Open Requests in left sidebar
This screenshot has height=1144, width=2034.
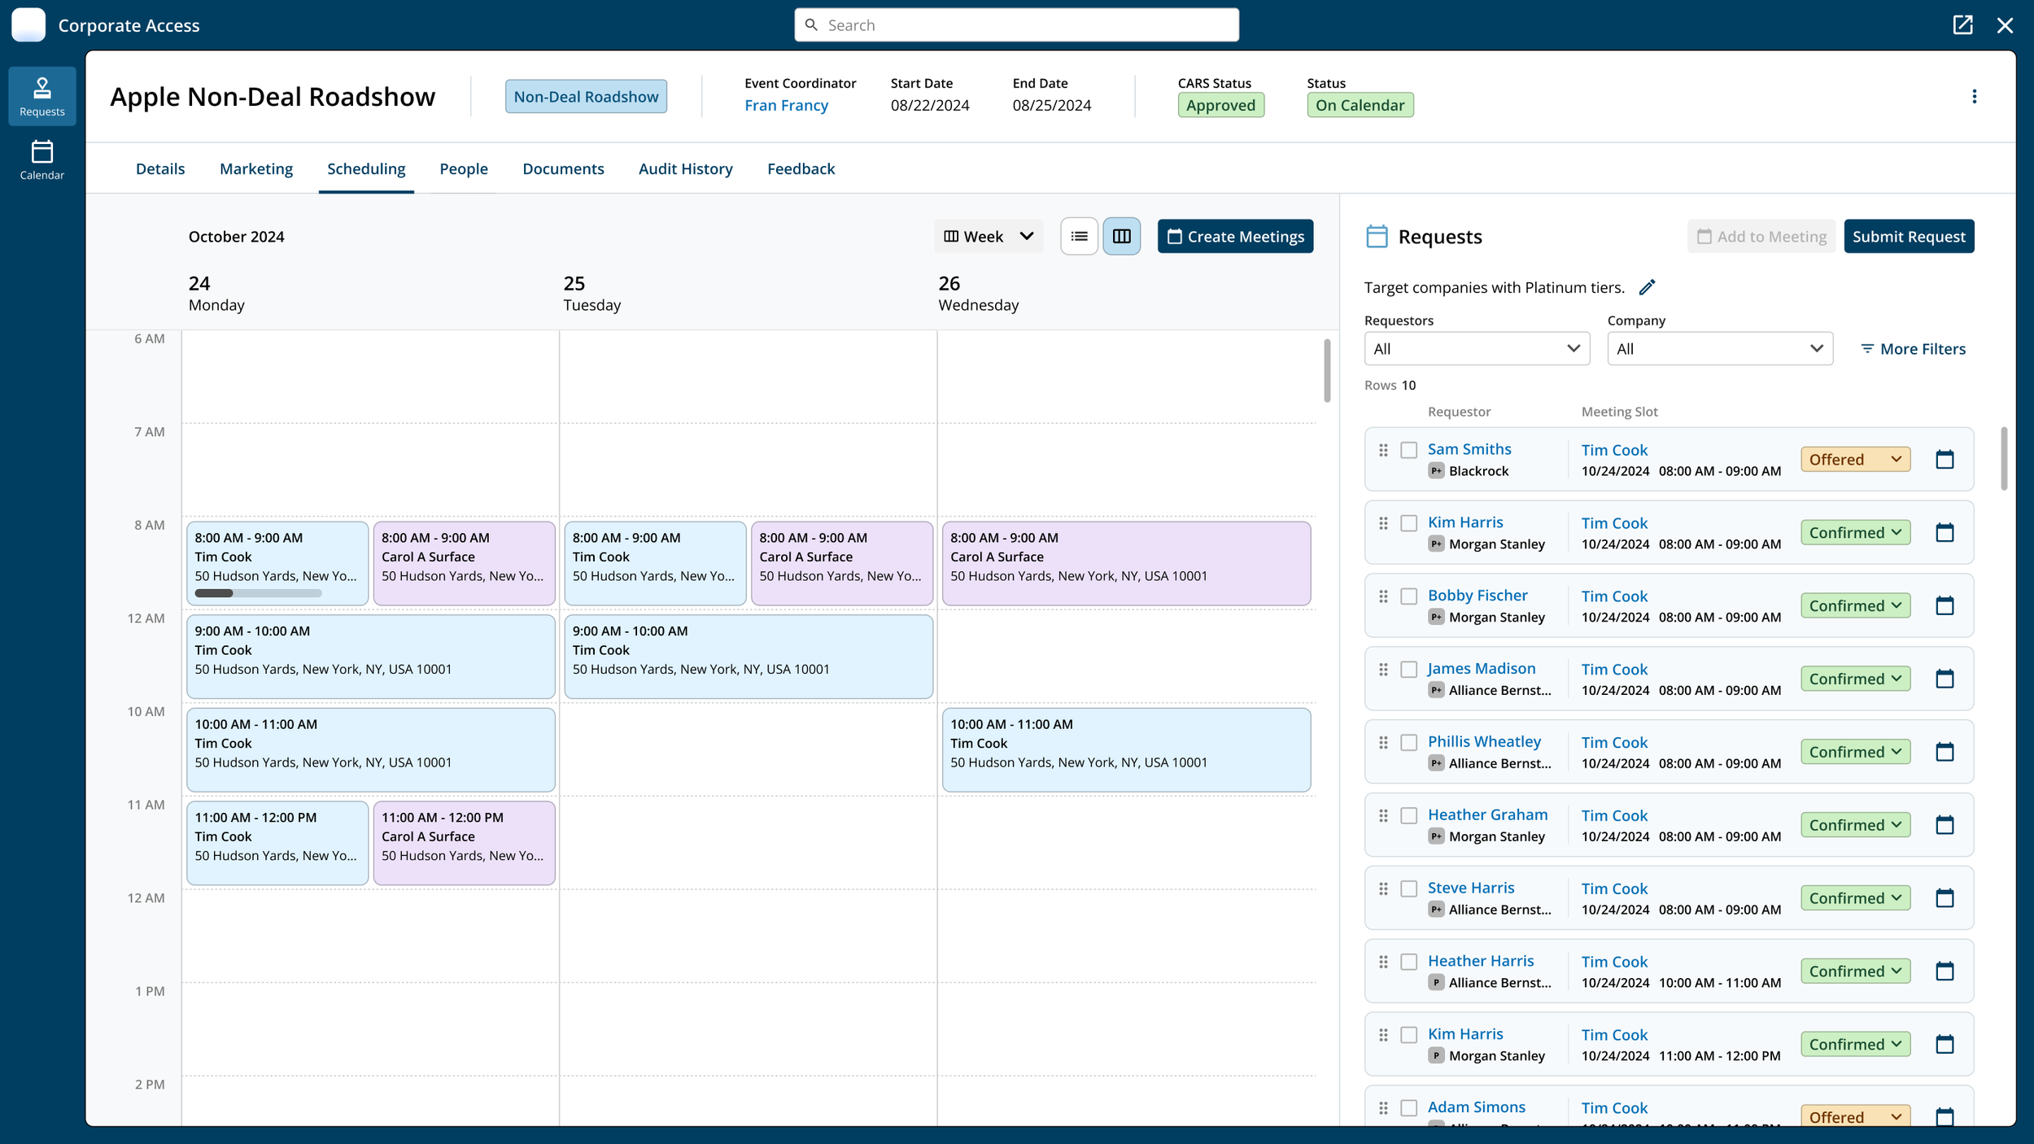click(42, 96)
